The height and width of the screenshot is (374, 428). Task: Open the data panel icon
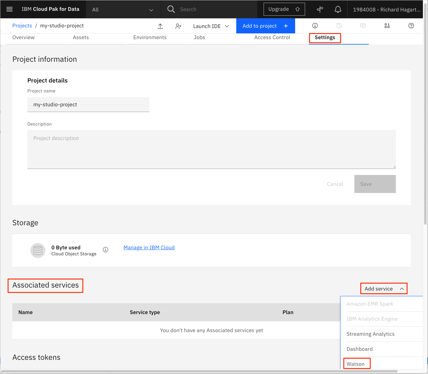coord(387,26)
